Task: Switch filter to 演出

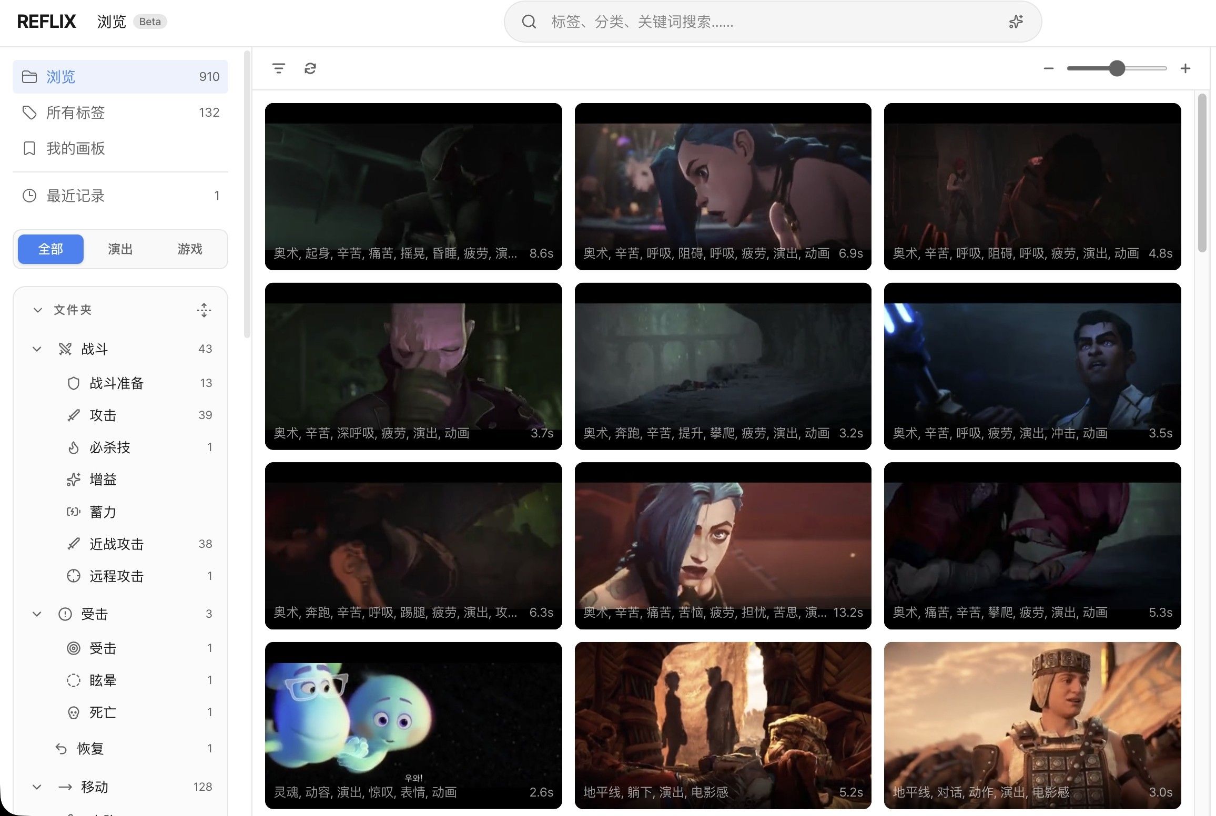Action: pyautogui.click(x=120, y=249)
